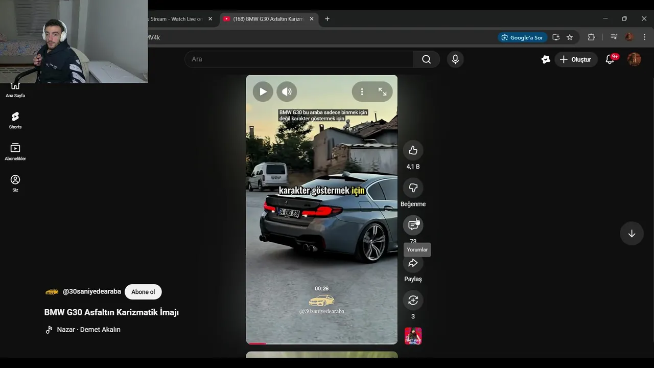
Task: Click the search magnifier button
Action: point(426,59)
